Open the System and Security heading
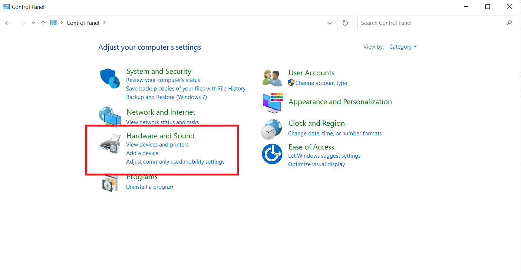521x273 pixels. pyautogui.click(x=159, y=71)
